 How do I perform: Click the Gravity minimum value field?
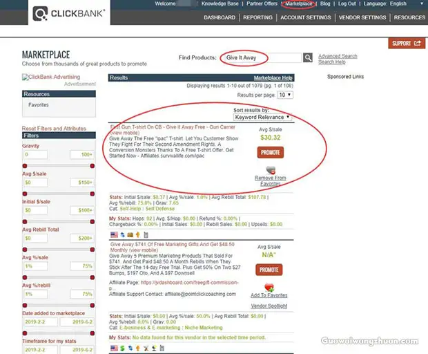pyautogui.click(x=35, y=155)
